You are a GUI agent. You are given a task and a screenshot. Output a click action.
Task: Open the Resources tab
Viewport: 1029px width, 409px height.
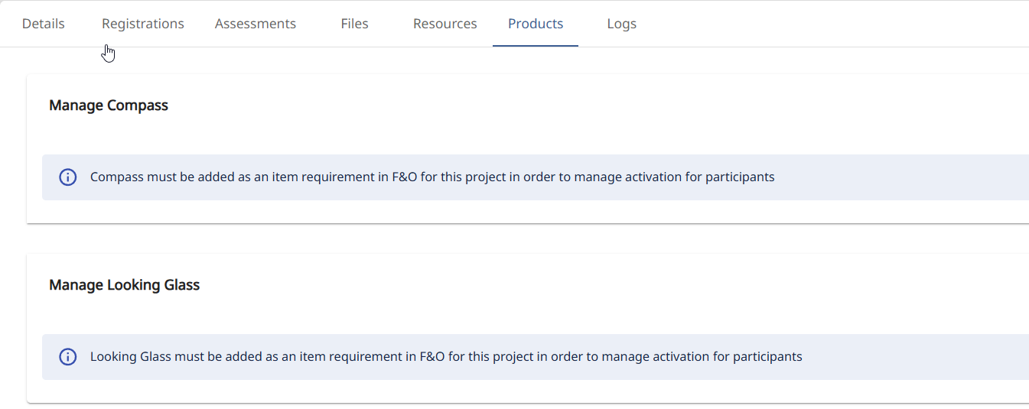(x=445, y=24)
